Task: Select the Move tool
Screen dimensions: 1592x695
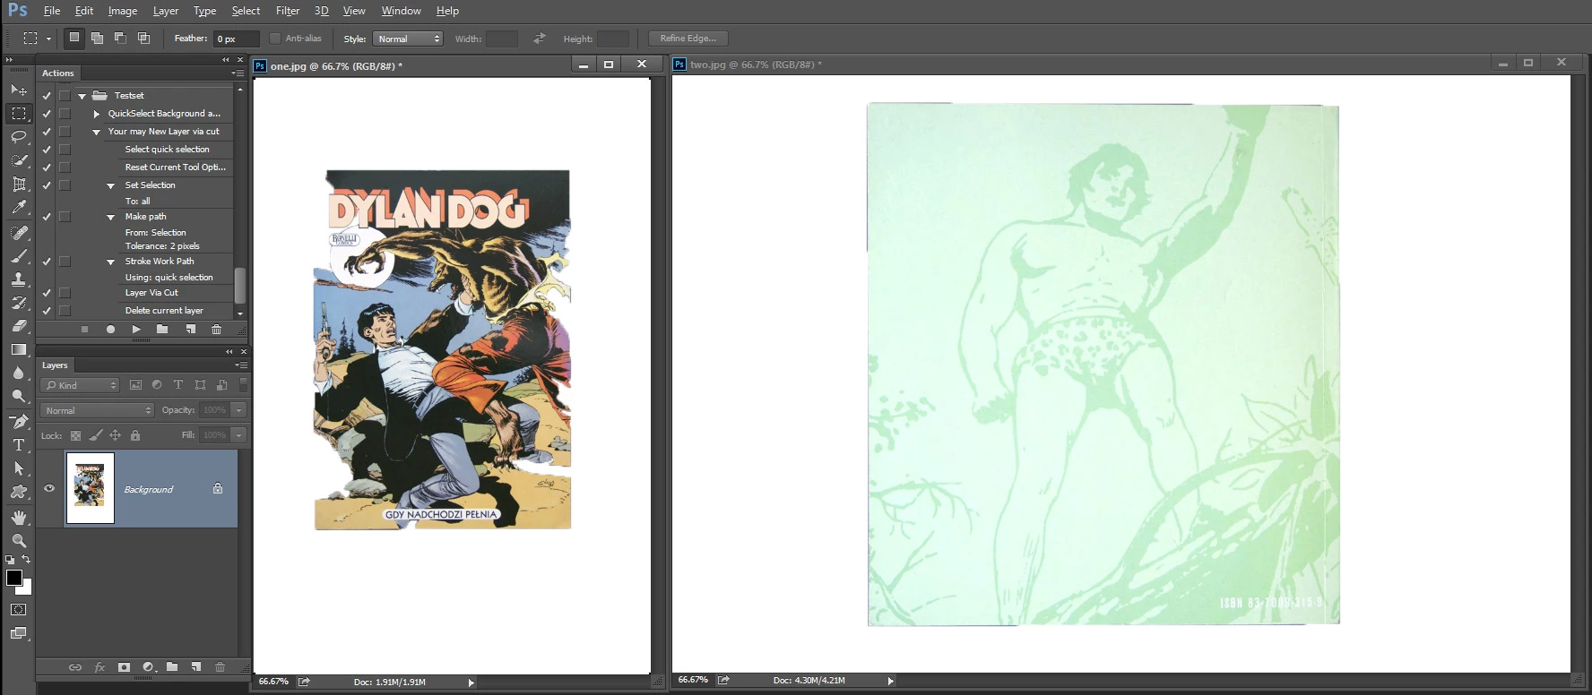Action: point(18,90)
